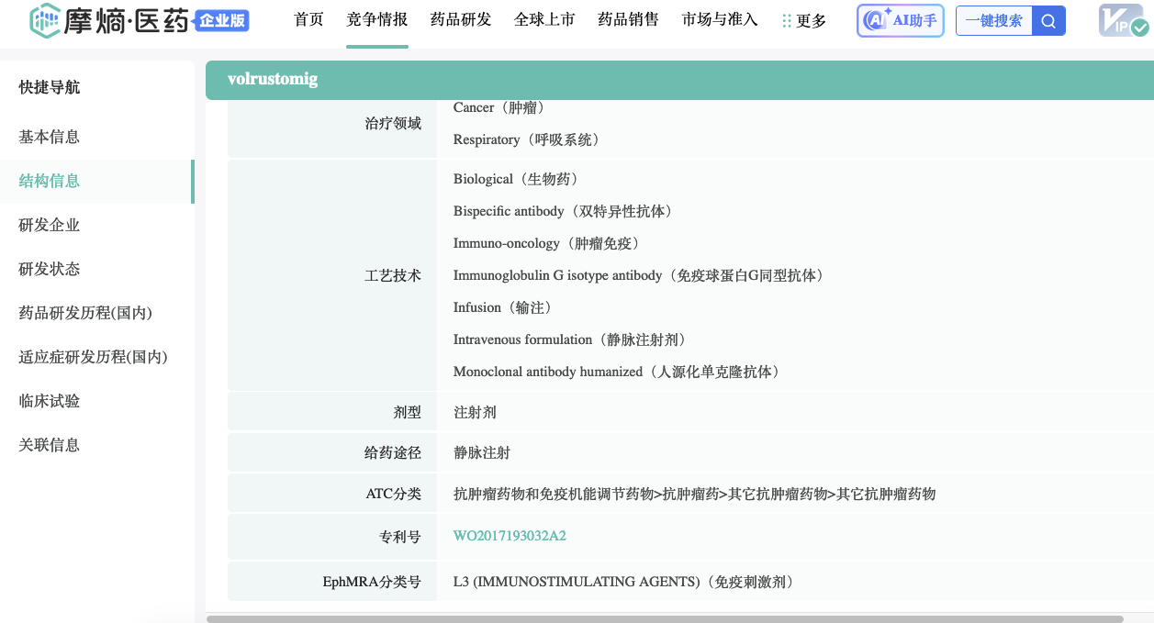Image resolution: width=1154 pixels, height=623 pixels.
Task: Click the horizontal scrollbar at bottom
Action: pos(665,618)
